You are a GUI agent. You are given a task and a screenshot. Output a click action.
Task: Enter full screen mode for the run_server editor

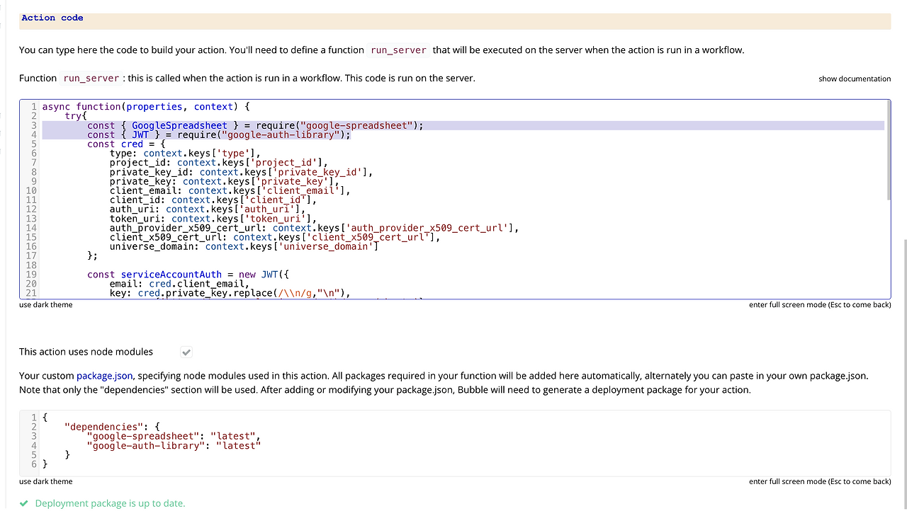[820, 305]
